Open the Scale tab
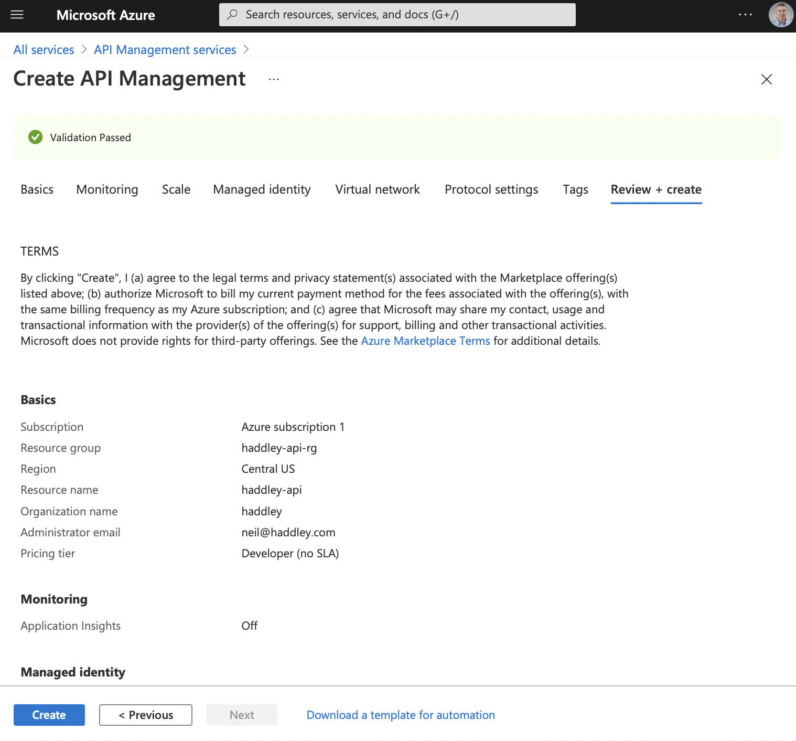The image size is (796, 741). pos(176,189)
